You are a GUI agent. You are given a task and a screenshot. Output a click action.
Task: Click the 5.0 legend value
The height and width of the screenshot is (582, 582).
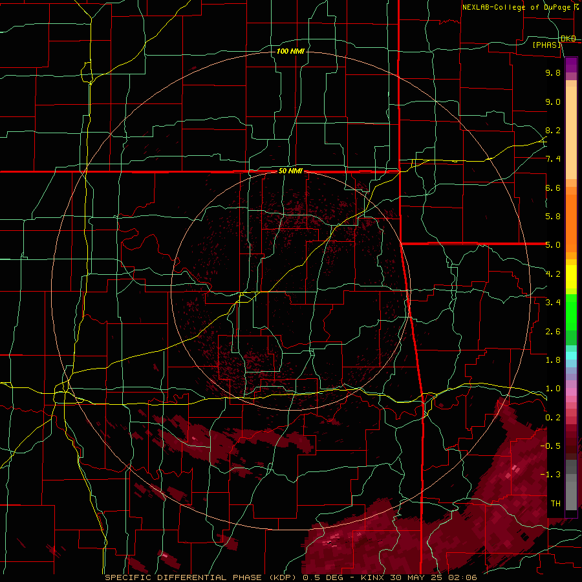tap(553, 245)
